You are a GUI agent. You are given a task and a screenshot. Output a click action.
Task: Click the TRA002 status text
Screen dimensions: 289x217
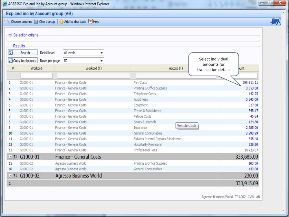coord(240,197)
